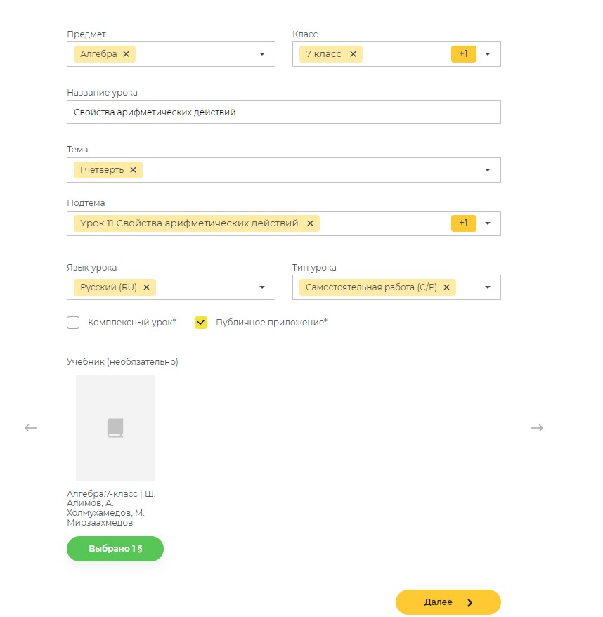Open the Язык урока dropdown
Screen dimensions: 603x617
pos(262,287)
